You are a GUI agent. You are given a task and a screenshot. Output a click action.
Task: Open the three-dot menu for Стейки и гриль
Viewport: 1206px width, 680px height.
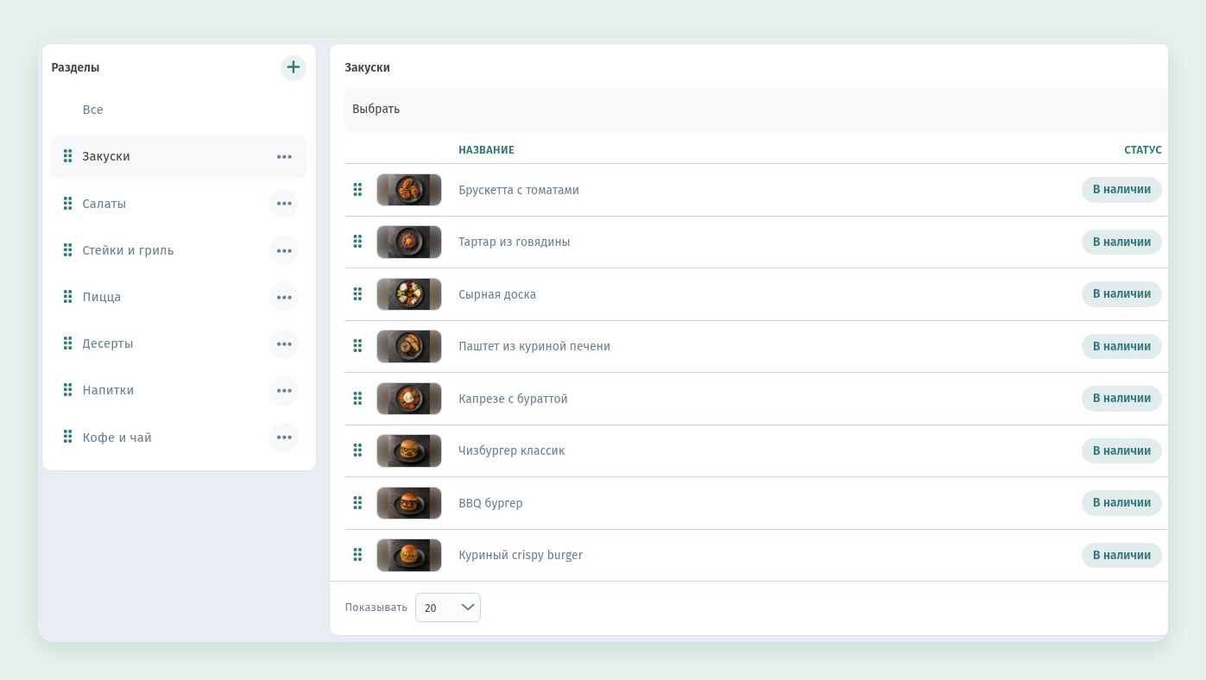click(284, 250)
